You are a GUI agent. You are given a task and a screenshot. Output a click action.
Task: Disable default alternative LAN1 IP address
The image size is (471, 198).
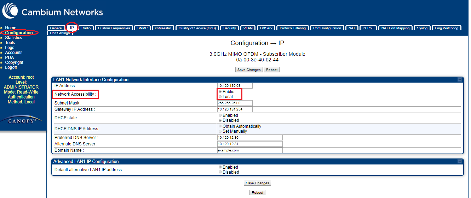point(220,172)
